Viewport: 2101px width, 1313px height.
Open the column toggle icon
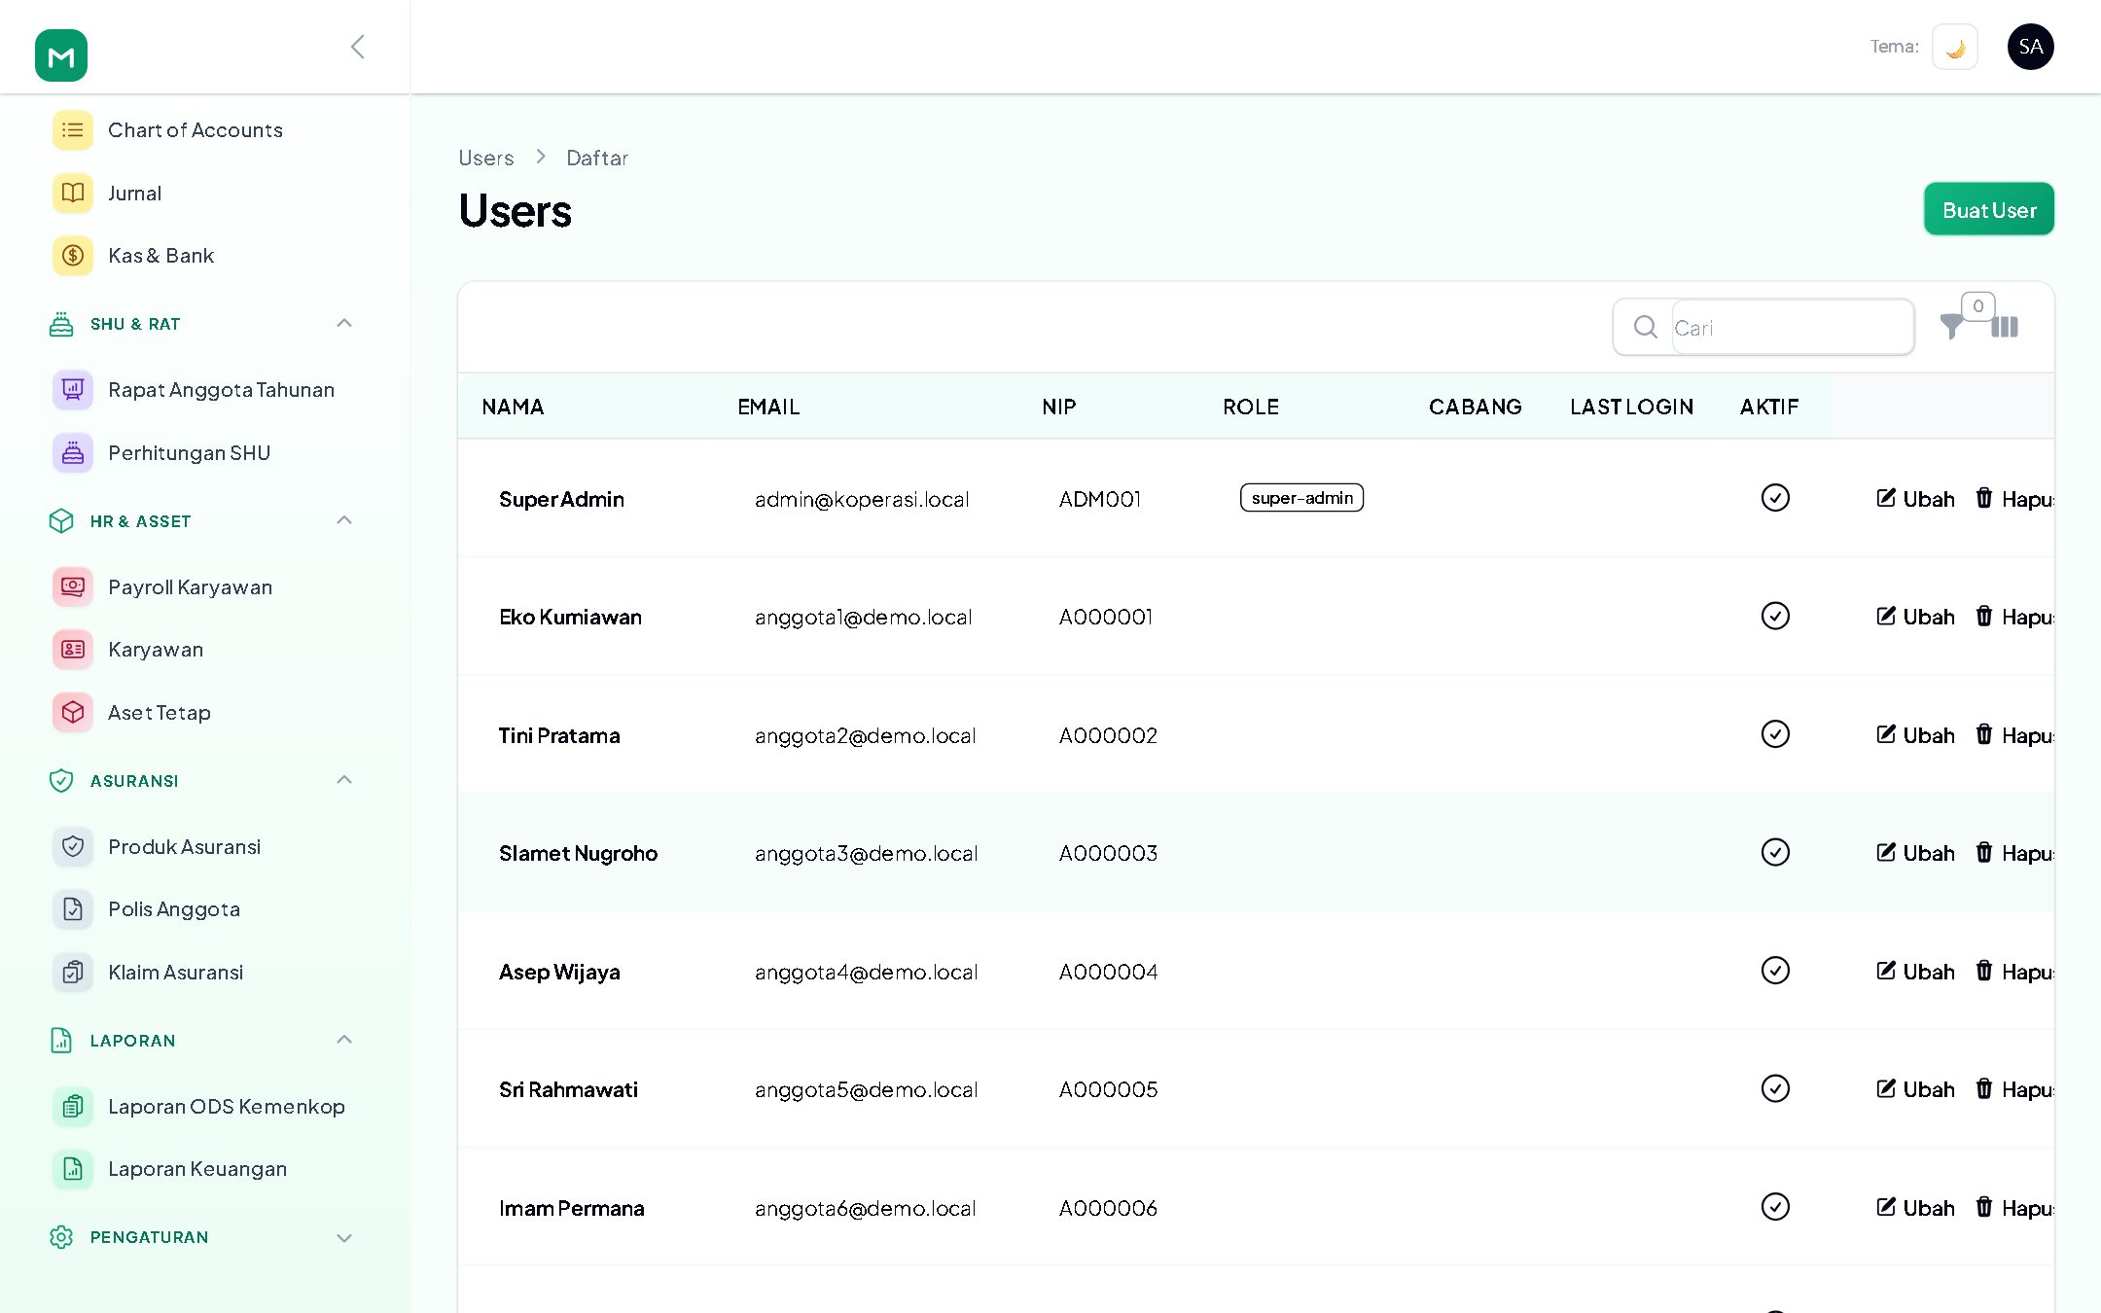[x=2005, y=327]
